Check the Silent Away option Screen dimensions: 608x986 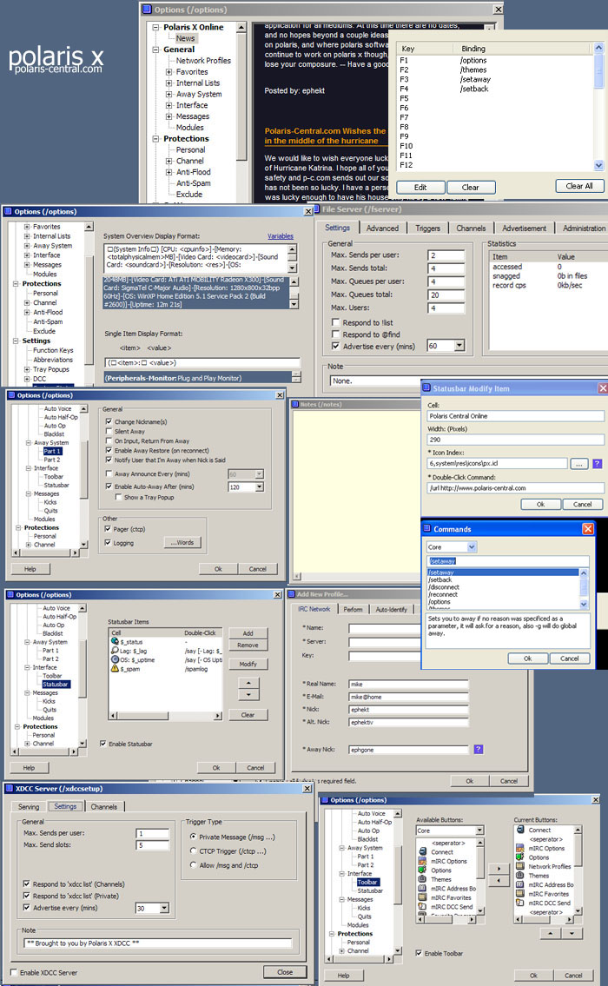pos(109,432)
